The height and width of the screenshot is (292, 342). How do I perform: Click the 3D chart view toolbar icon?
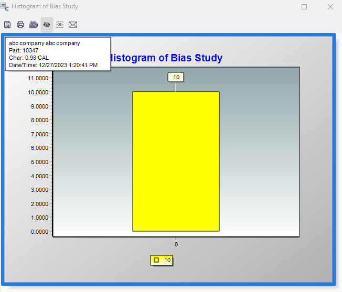34,25
